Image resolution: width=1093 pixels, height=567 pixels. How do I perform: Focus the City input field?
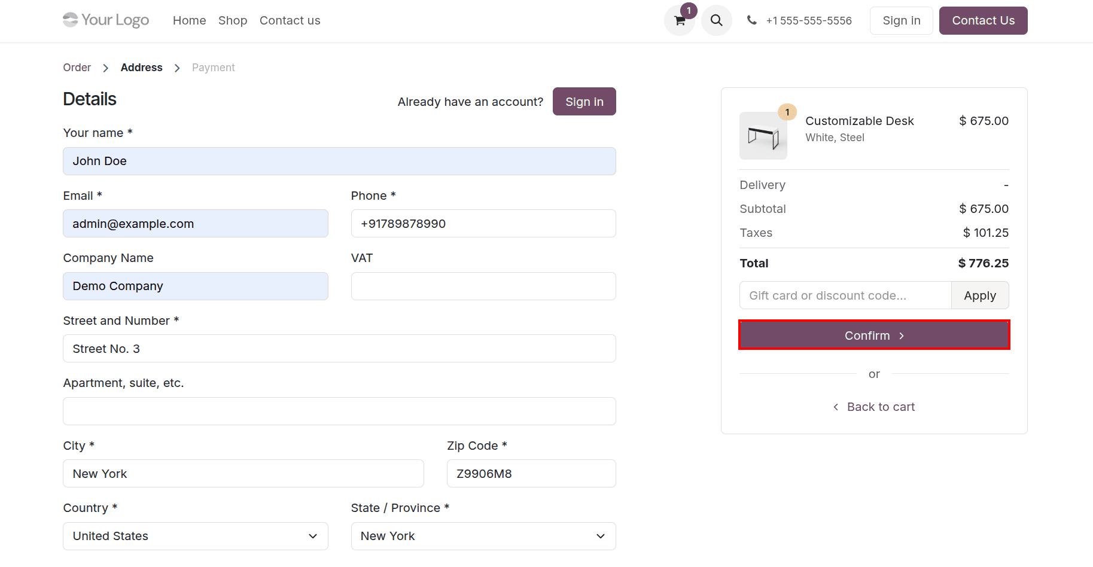tap(243, 474)
